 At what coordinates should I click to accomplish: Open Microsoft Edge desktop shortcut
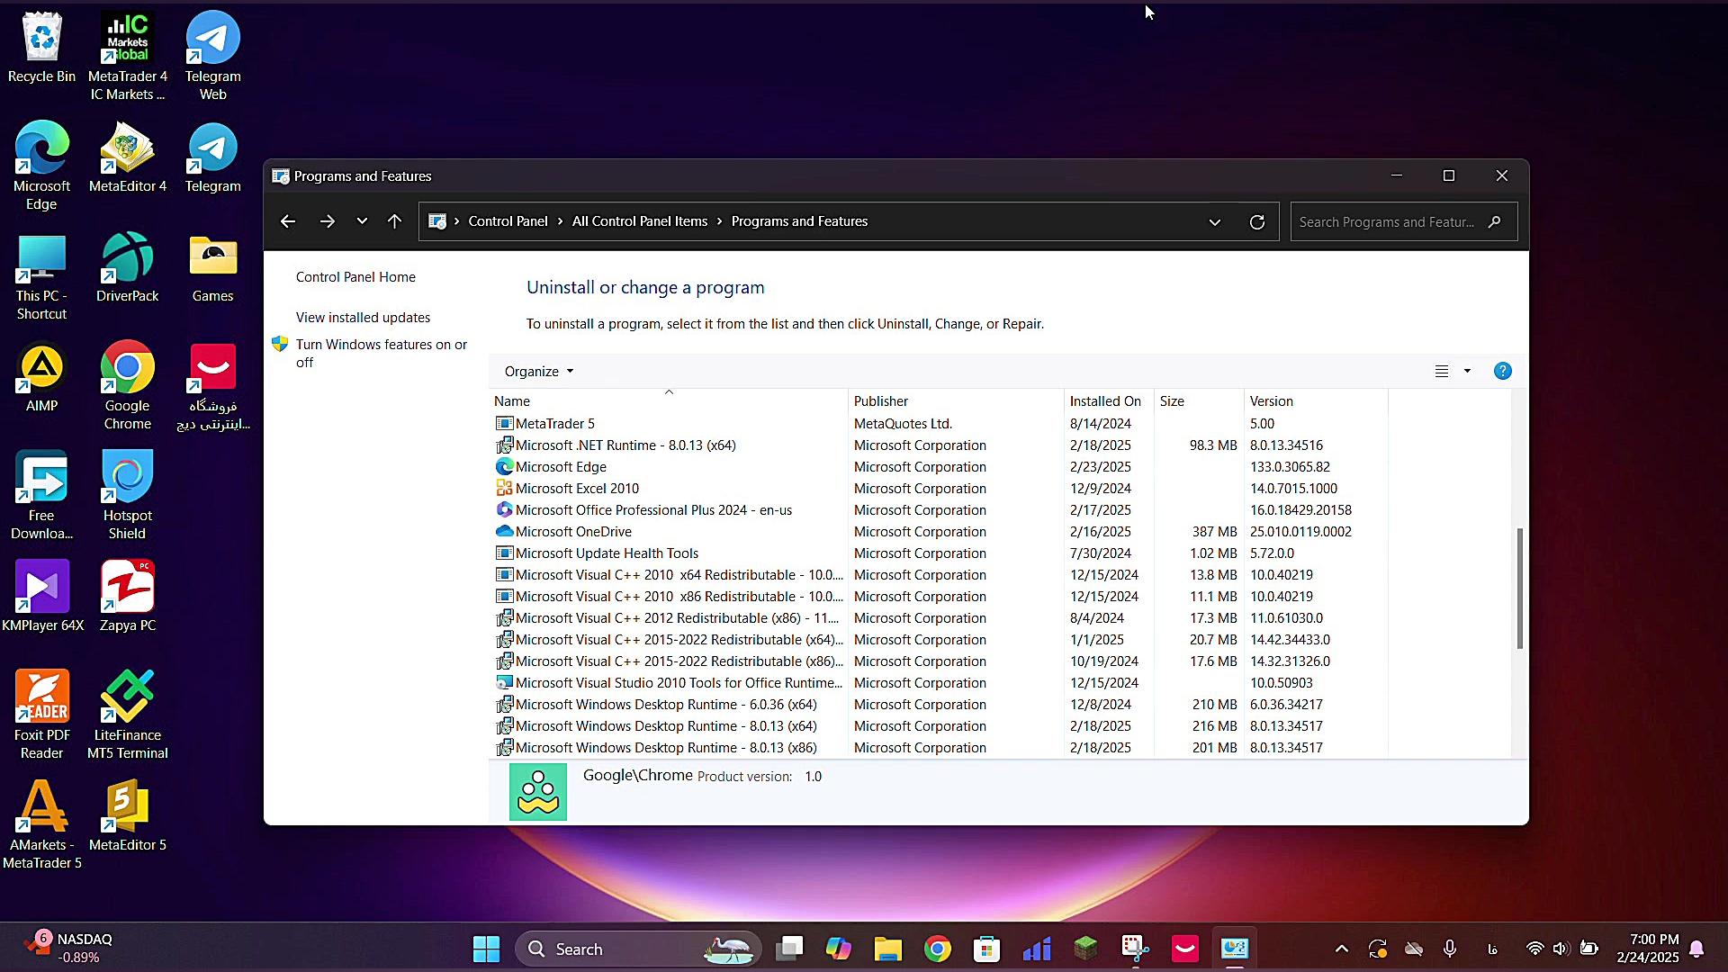41,166
